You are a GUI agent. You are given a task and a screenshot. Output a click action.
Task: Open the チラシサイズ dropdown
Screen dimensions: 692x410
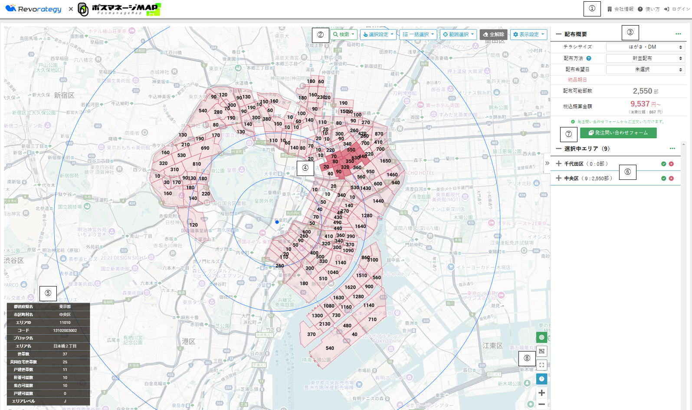coord(645,47)
